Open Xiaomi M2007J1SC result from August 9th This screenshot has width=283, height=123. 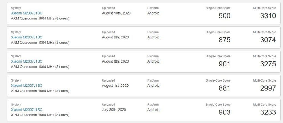pos(27,37)
